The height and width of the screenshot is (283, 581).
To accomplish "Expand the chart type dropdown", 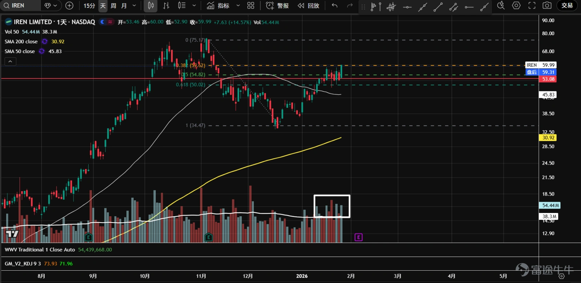I will pos(194,5).
